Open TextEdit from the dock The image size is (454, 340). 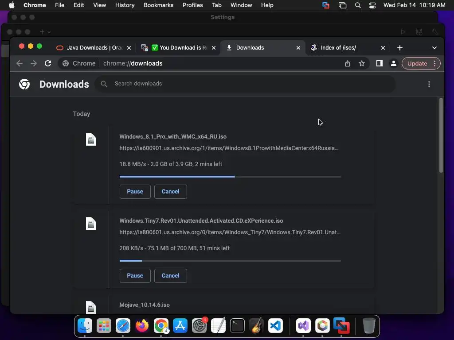click(218, 326)
